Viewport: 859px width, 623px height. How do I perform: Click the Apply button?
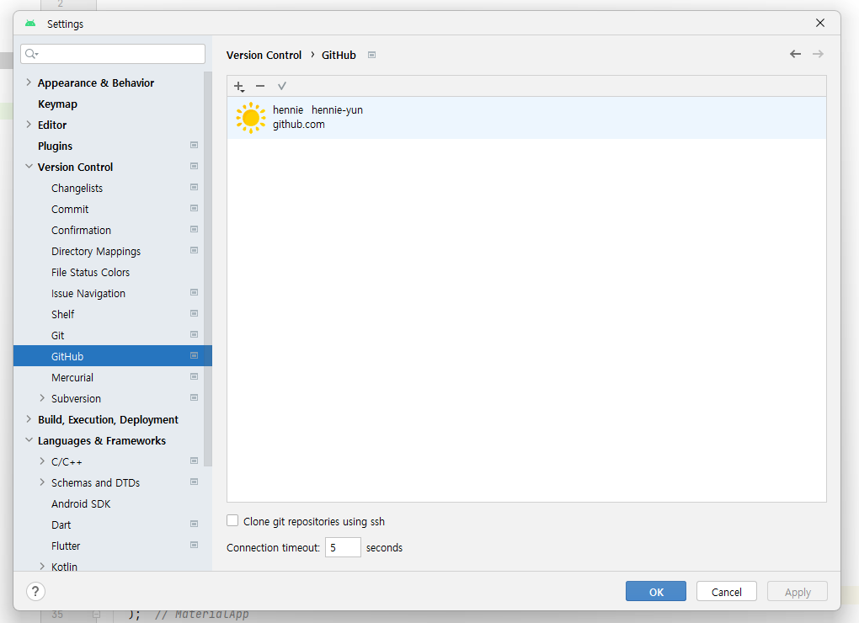click(797, 591)
